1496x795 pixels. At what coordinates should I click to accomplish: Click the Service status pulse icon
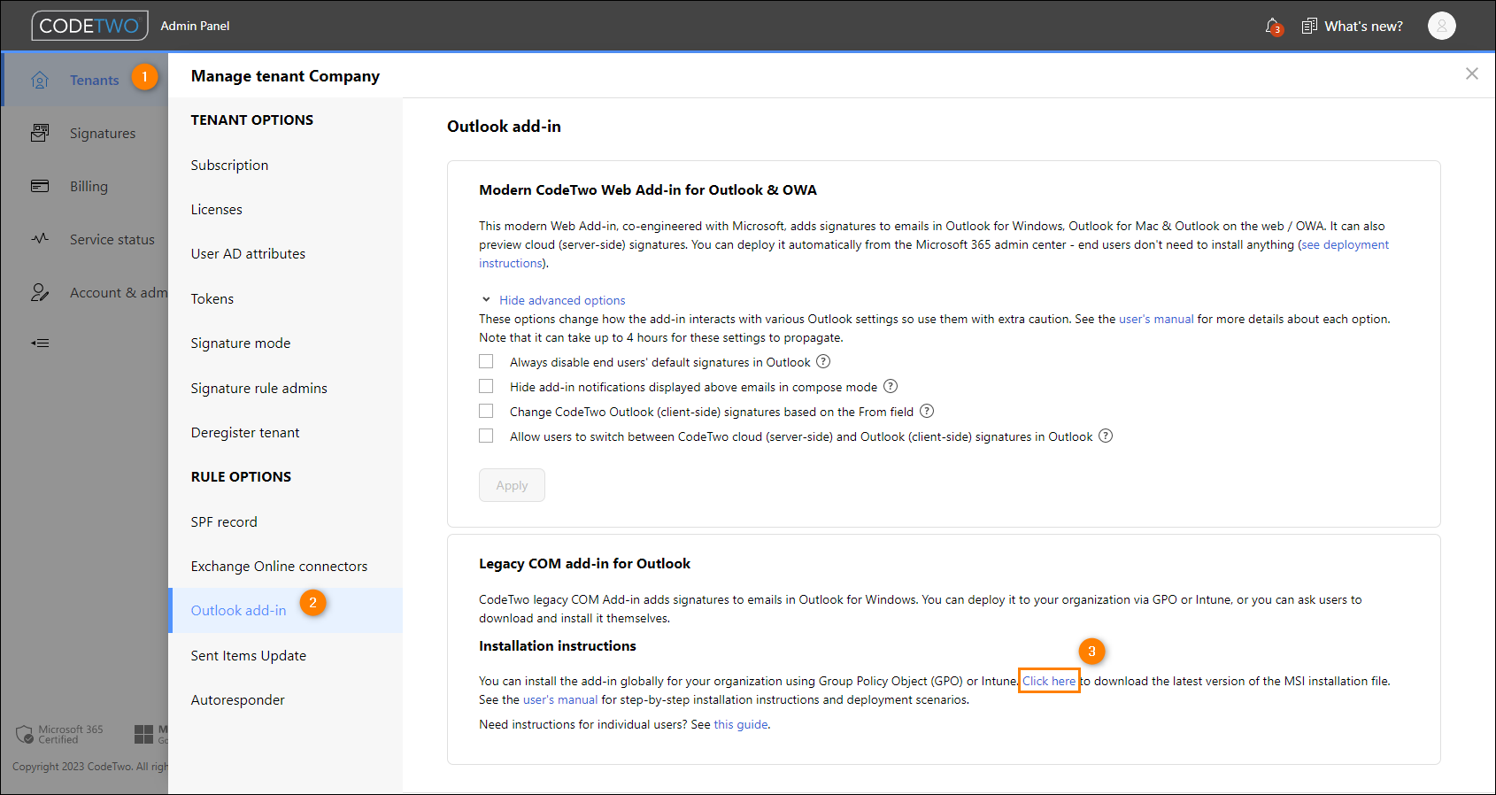[40, 239]
